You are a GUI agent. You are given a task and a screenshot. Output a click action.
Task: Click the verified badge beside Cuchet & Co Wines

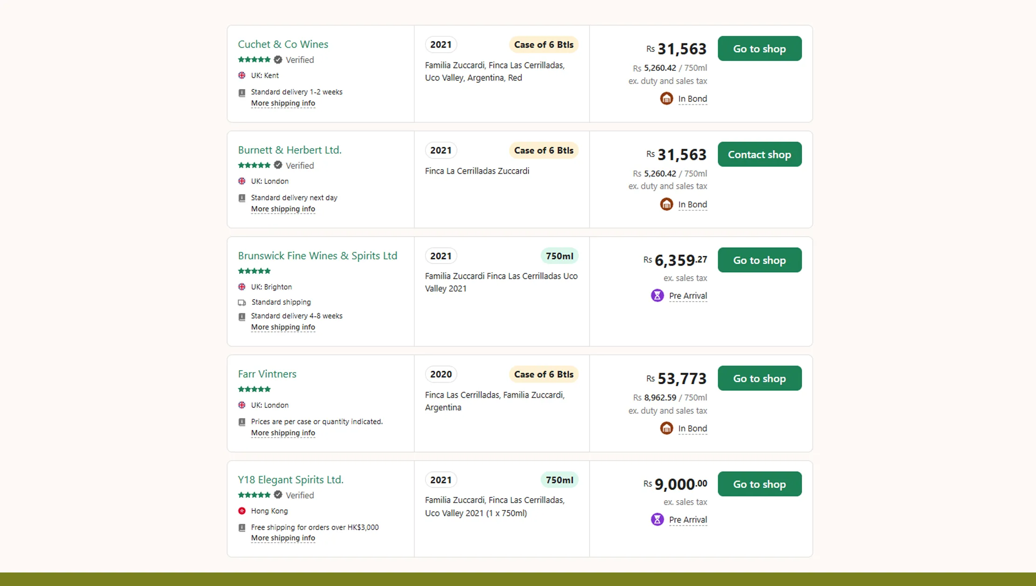click(277, 60)
